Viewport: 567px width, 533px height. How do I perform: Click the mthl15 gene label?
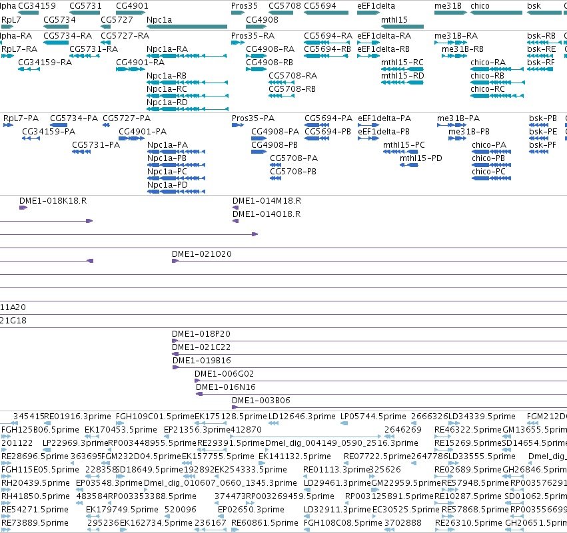coord(394,19)
